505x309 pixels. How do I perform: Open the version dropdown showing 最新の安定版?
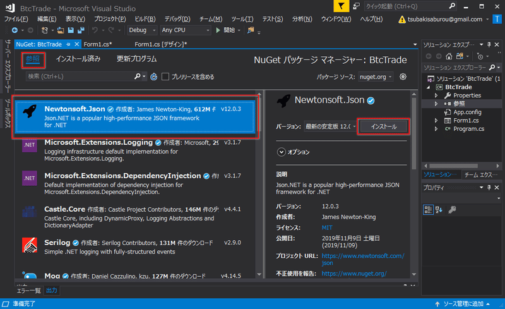pos(330,126)
